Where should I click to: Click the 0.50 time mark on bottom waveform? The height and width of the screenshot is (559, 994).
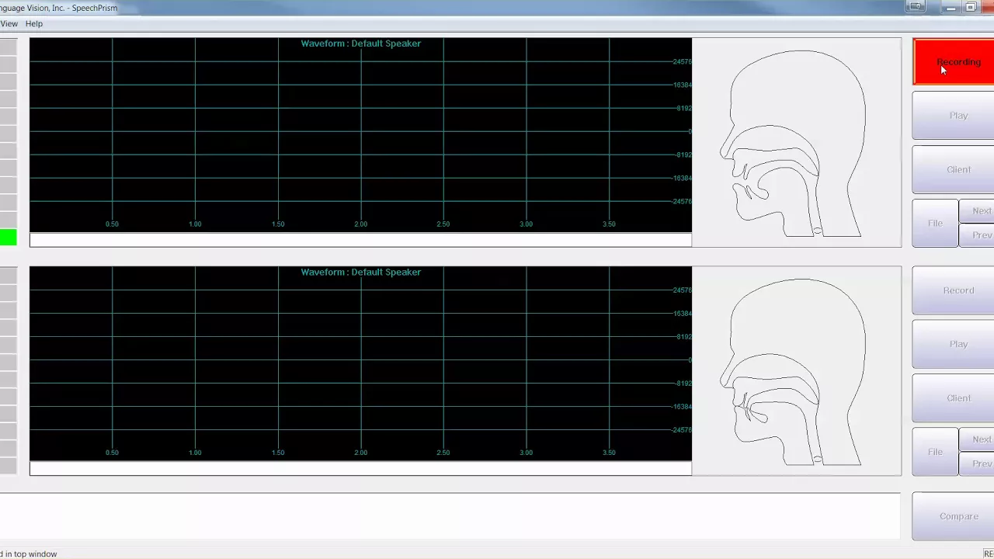point(112,453)
